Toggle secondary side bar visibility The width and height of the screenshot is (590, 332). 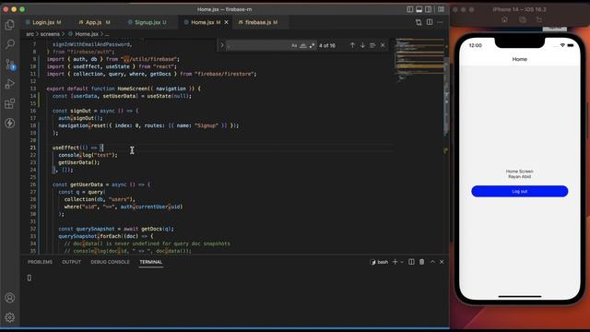coord(428,9)
